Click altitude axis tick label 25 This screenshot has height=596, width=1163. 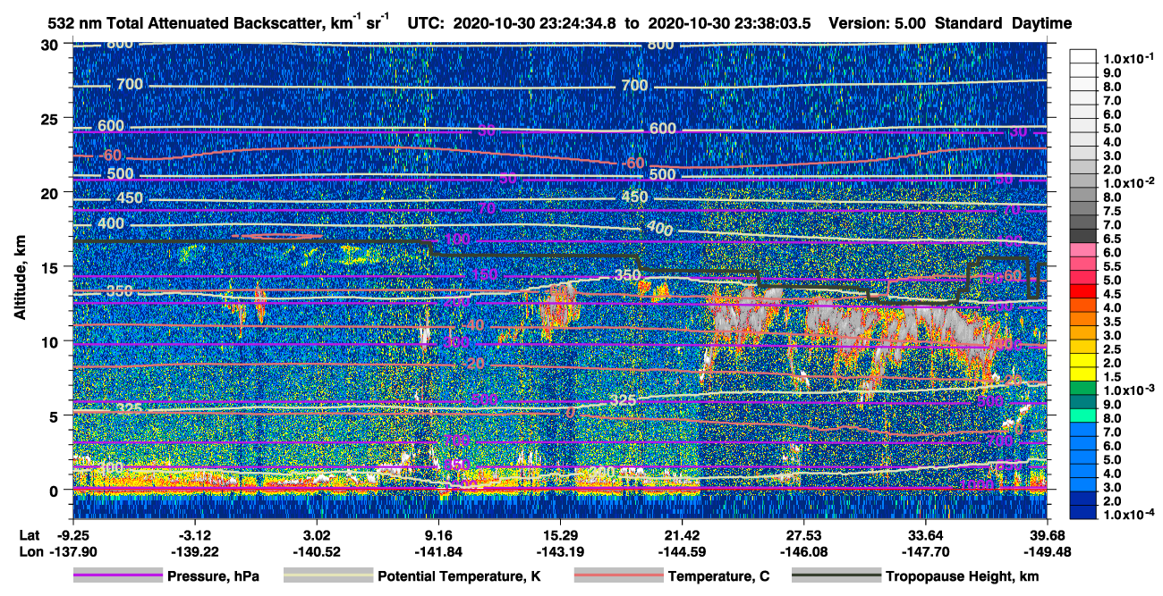pos(52,118)
